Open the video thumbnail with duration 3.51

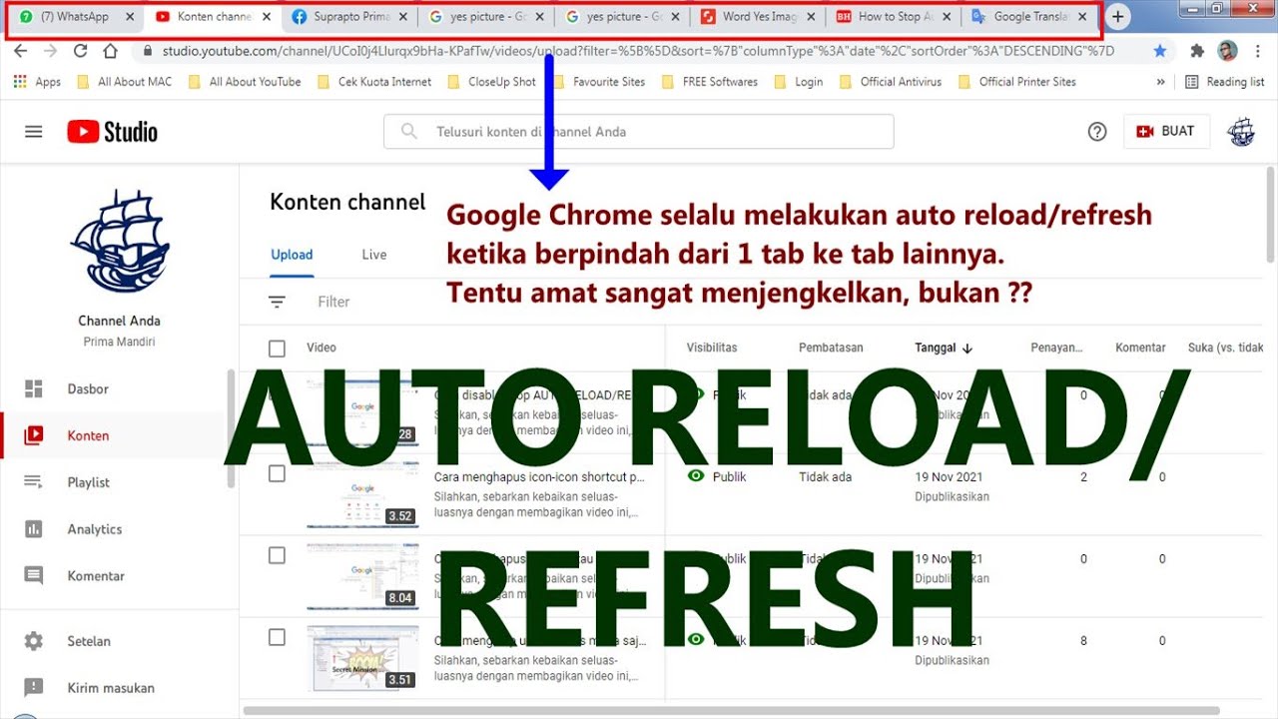(x=362, y=658)
